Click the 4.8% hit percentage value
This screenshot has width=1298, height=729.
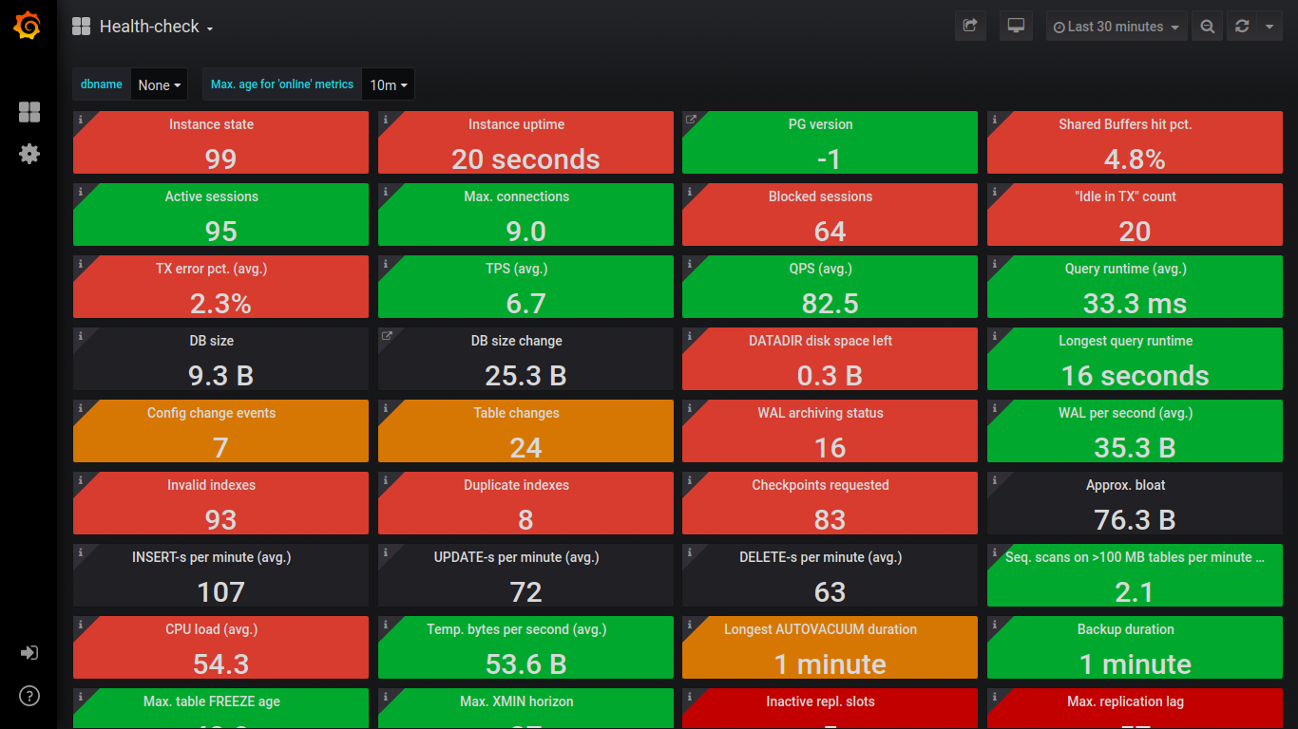pos(1135,159)
